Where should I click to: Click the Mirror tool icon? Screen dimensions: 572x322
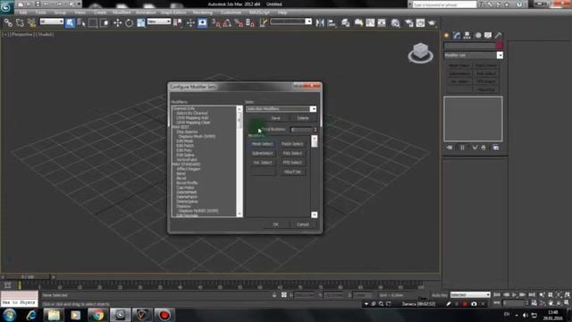pyautogui.click(x=320, y=23)
